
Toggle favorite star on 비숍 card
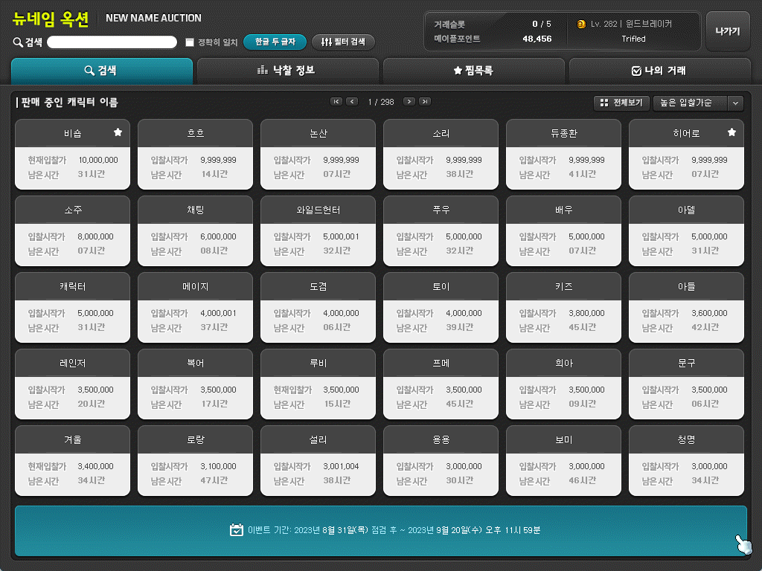(x=118, y=132)
